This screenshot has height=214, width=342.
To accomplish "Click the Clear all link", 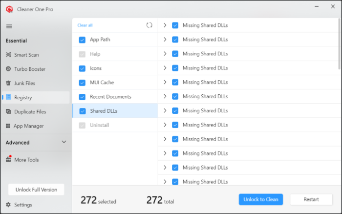I will (x=85, y=25).
